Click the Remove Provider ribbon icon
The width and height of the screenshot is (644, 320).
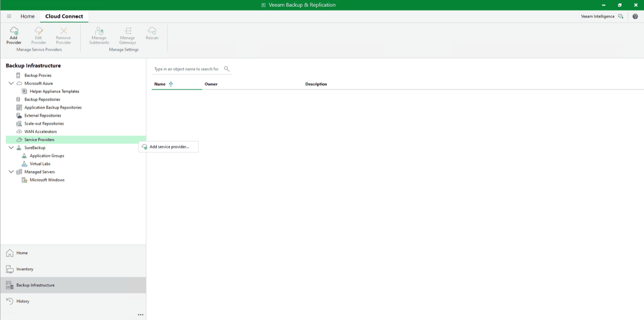pos(63,31)
